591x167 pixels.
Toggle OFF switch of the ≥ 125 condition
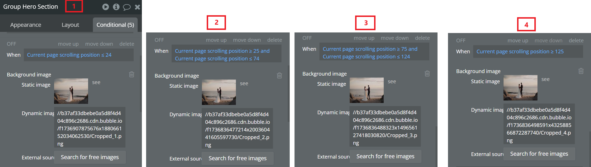tap(461, 41)
